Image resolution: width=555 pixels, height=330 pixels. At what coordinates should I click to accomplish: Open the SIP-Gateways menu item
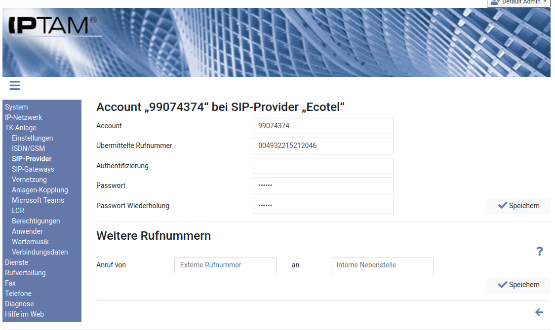point(33,169)
